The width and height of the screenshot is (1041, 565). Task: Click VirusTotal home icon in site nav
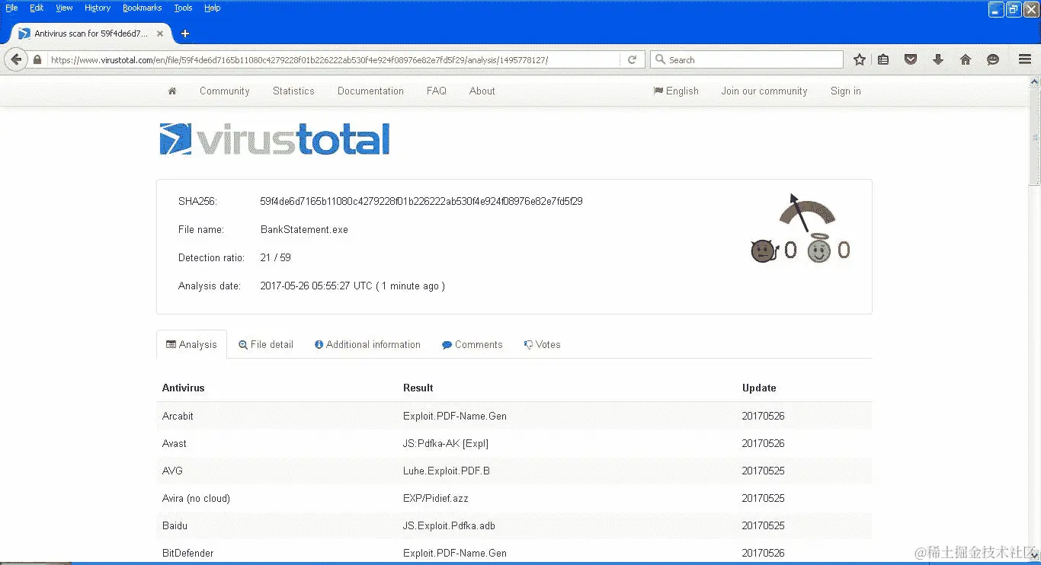coord(172,91)
